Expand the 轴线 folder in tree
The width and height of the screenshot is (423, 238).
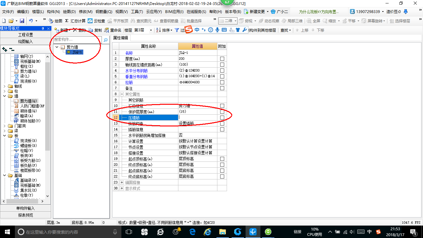(x=5, y=86)
